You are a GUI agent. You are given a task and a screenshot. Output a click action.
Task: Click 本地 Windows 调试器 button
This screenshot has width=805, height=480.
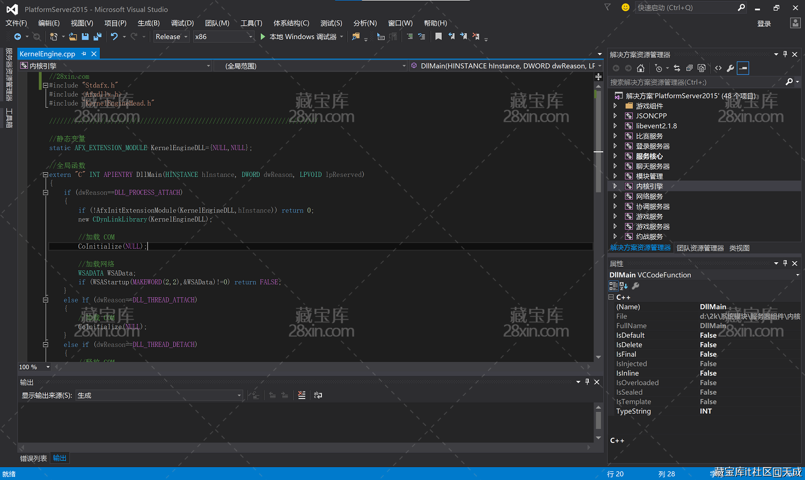(x=302, y=36)
